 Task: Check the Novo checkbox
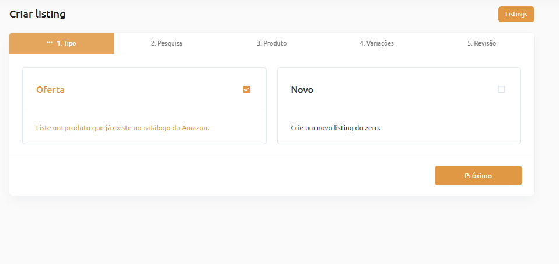click(x=501, y=89)
